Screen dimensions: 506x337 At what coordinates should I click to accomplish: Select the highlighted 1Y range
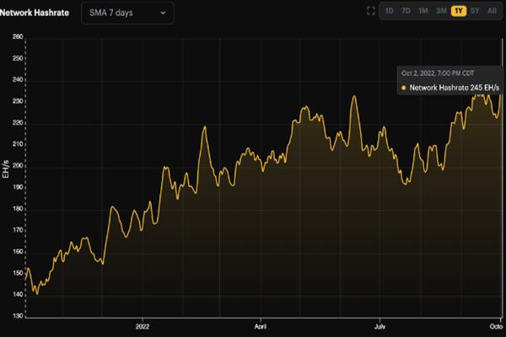459,11
